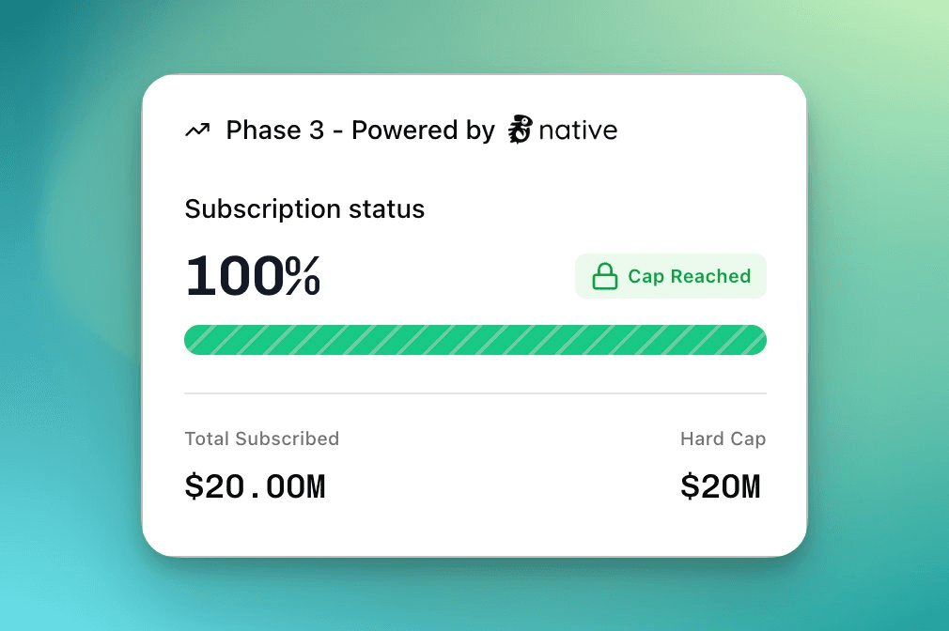Screen dimensions: 949x631
Task: Click the lock icon in the badge
Action: [604, 276]
